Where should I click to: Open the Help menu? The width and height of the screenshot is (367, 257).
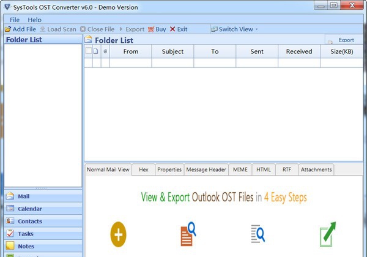[34, 20]
